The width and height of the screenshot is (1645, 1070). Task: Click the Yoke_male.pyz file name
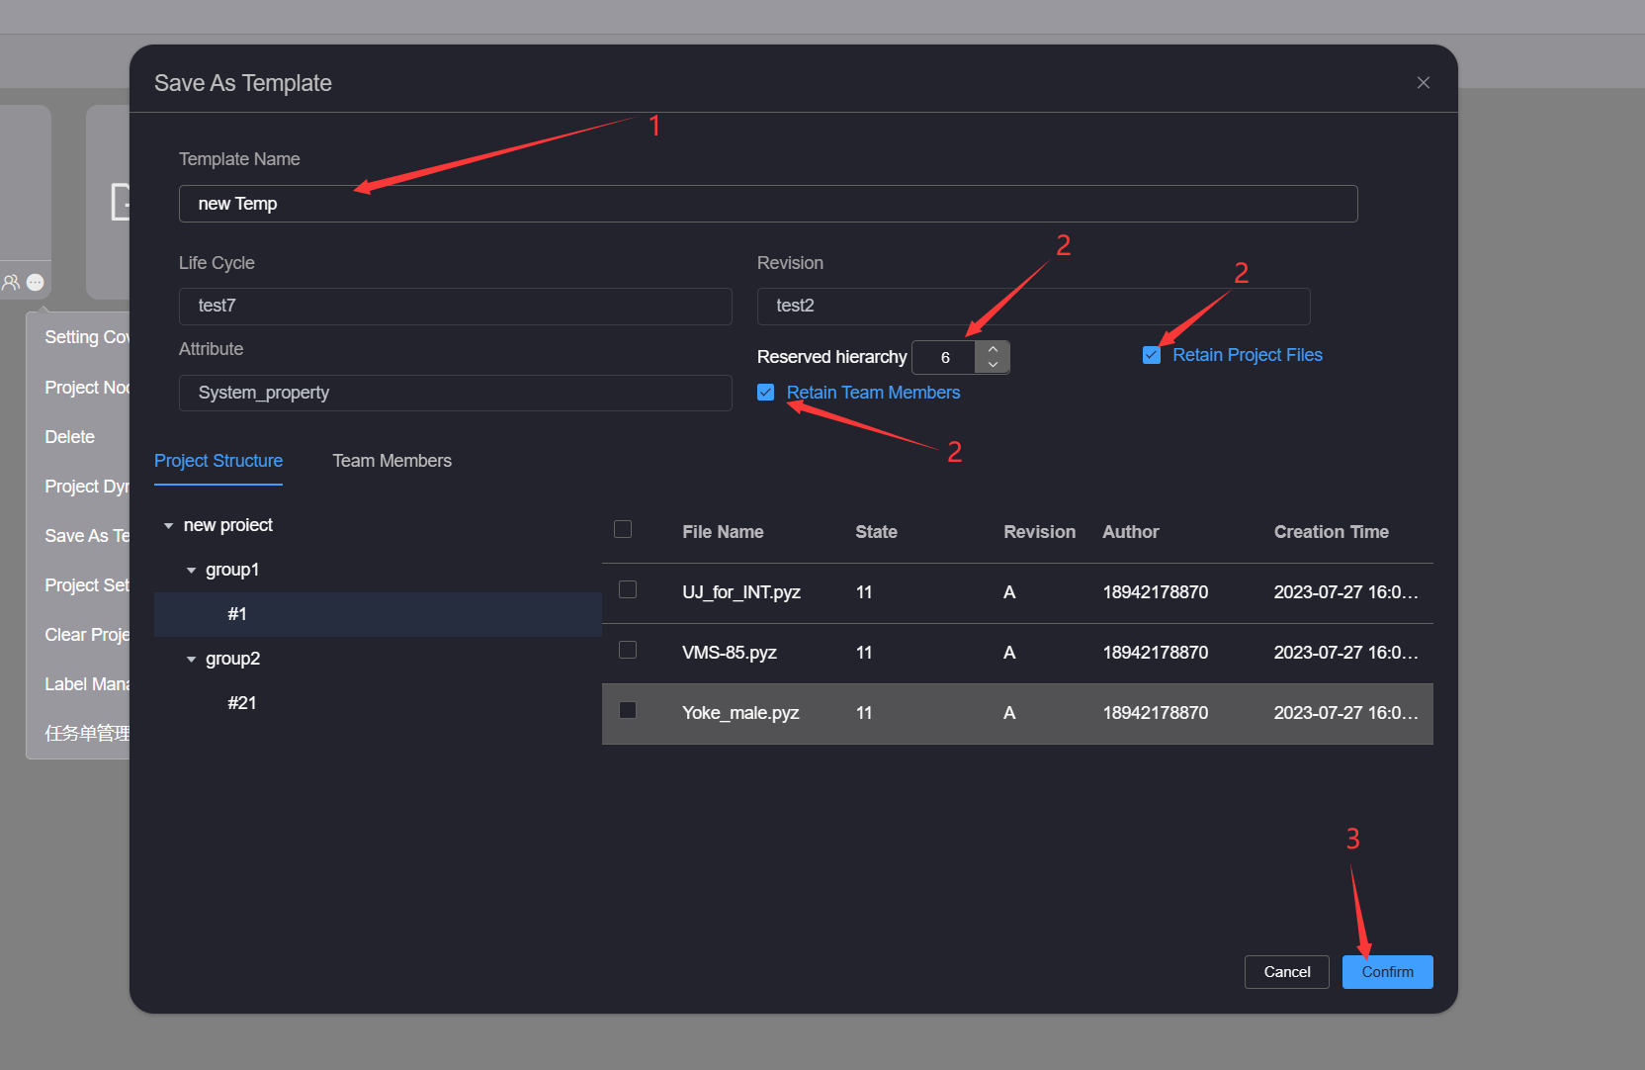coord(740,713)
